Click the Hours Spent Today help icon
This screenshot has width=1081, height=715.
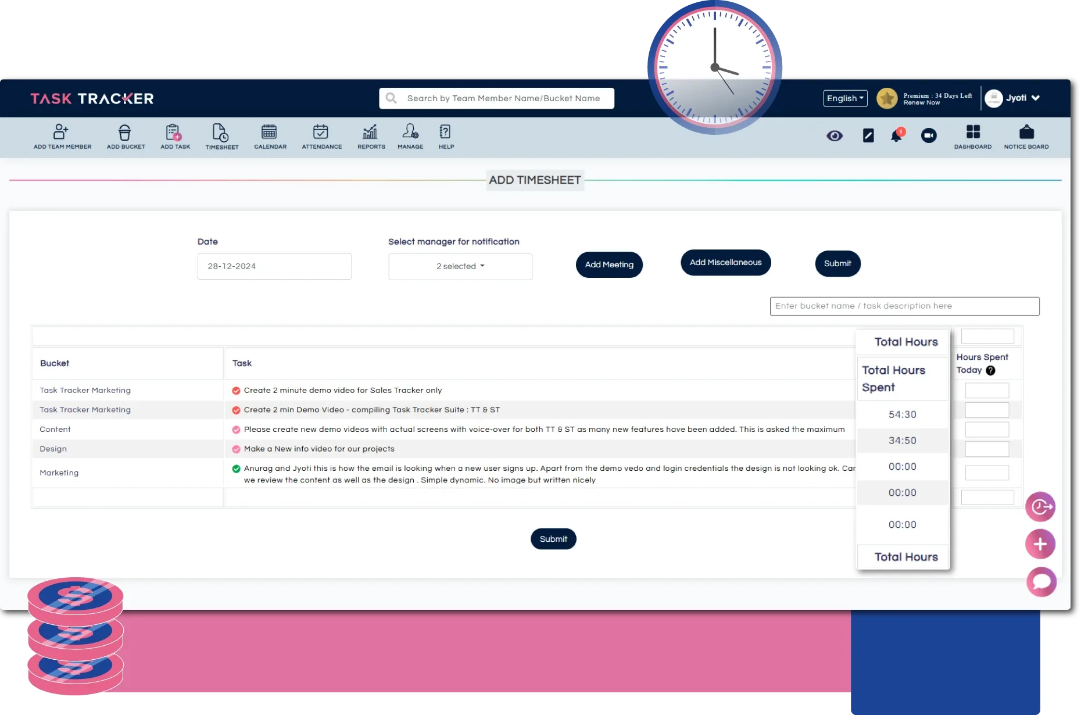click(990, 370)
